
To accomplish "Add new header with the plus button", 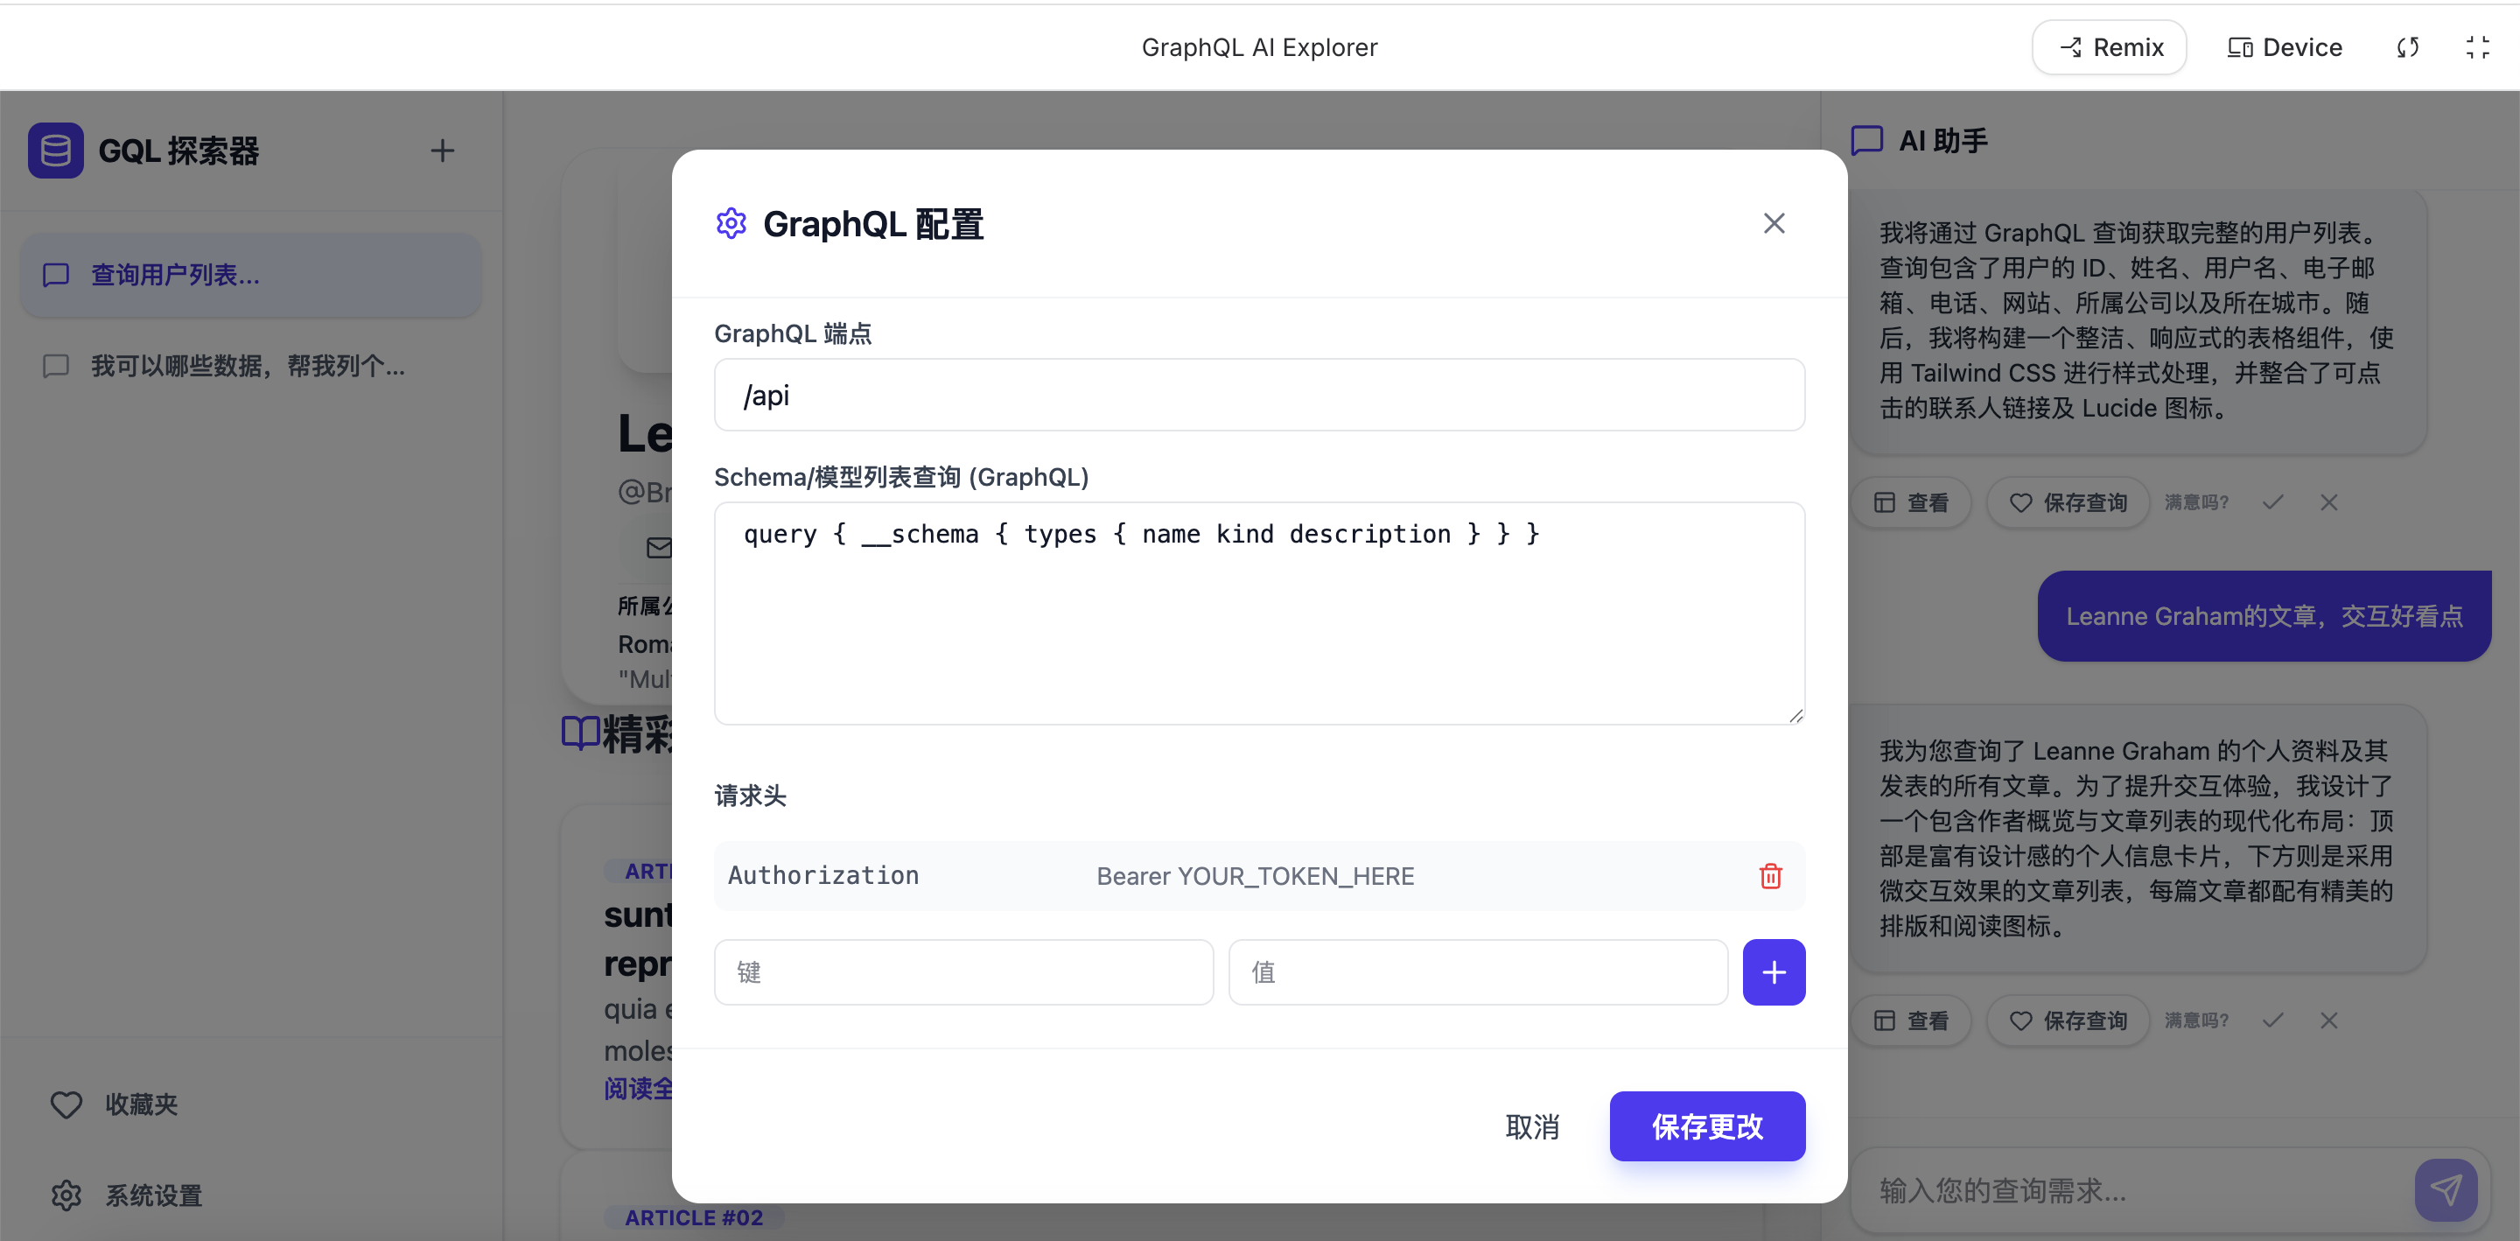I will point(1773,971).
